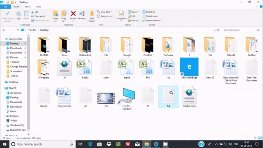This screenshot has height=148, width=263.
Task: Switch to the Home ribbon tab
Action: tap(16, 7)
